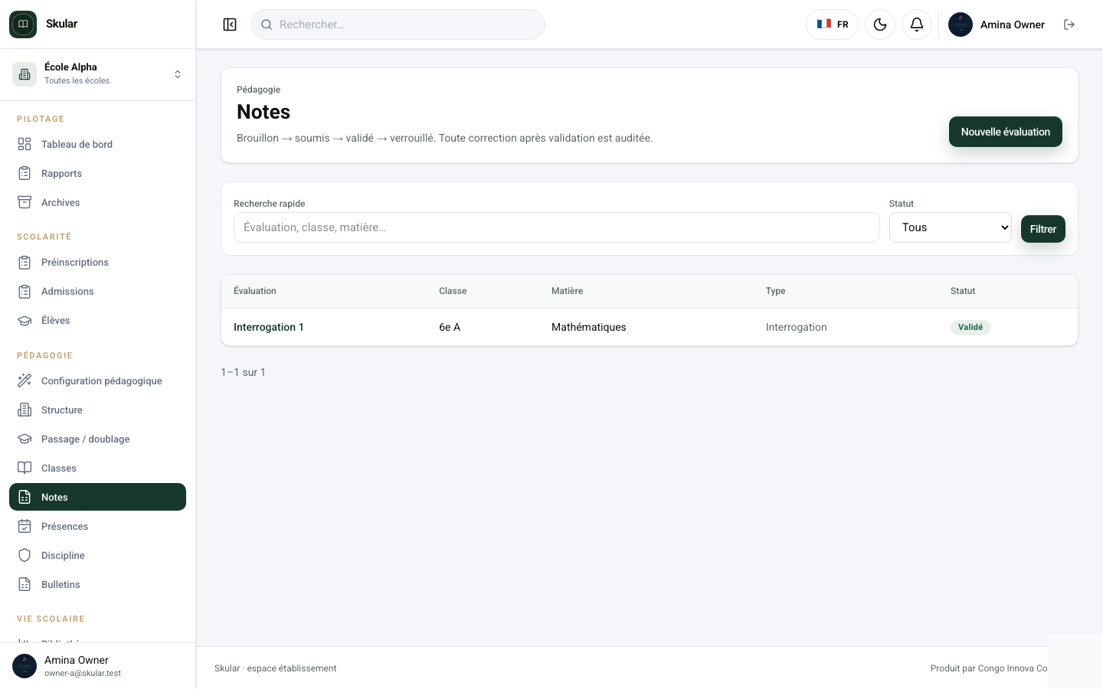
Task: Navigate to Présences
Action: click(97, 526)
